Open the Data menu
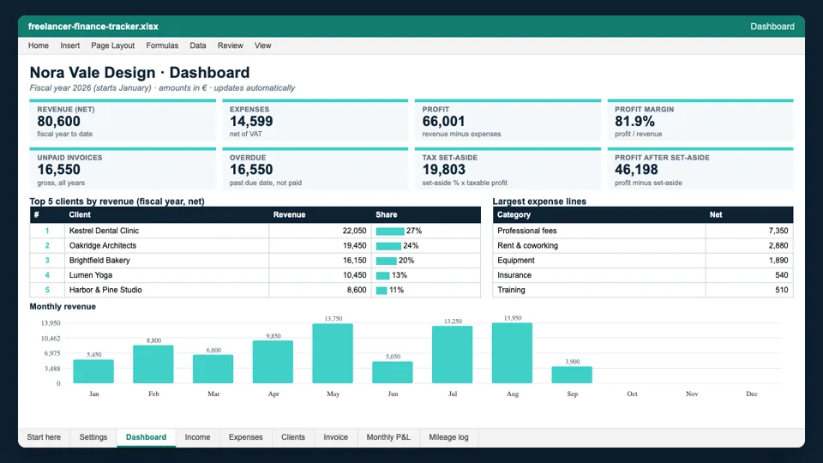 pos(198,45)
